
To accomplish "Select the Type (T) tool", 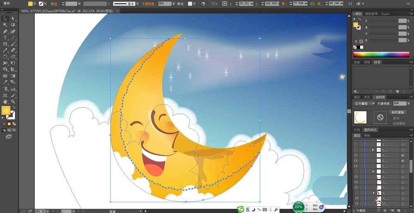I will (x=5, y=38).
